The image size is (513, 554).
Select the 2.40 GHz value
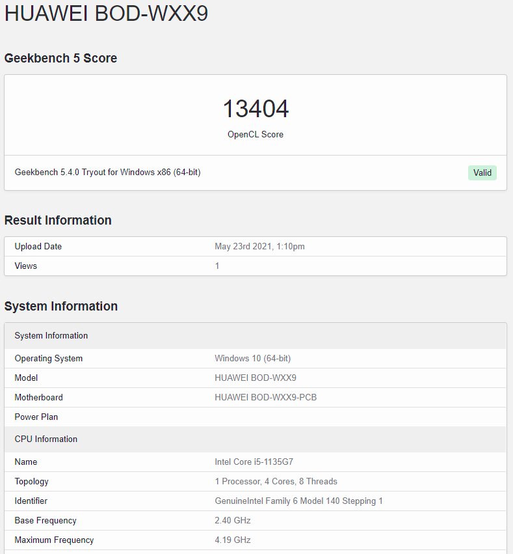pyautogui.click(x=233, y=520)
